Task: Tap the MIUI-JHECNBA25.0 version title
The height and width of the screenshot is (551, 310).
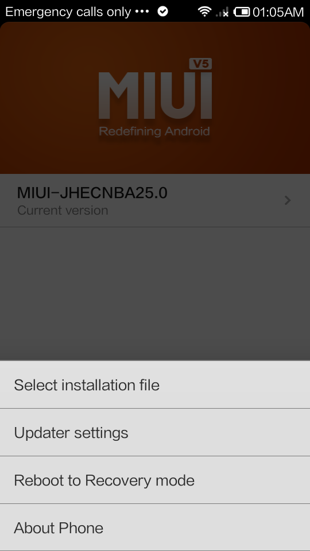Action: (92, 193)
